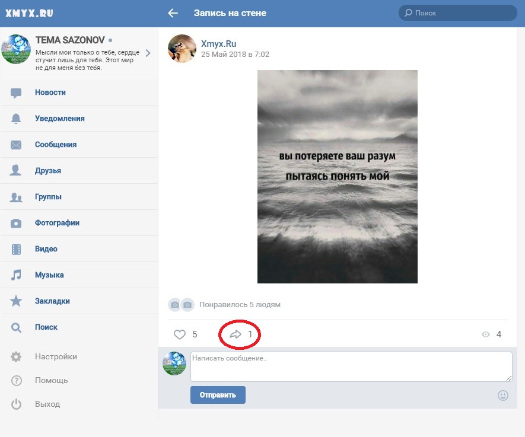The height and width of the screenshot is (437, 525).
Task: Open the Группы menu item
Action: 48,197
